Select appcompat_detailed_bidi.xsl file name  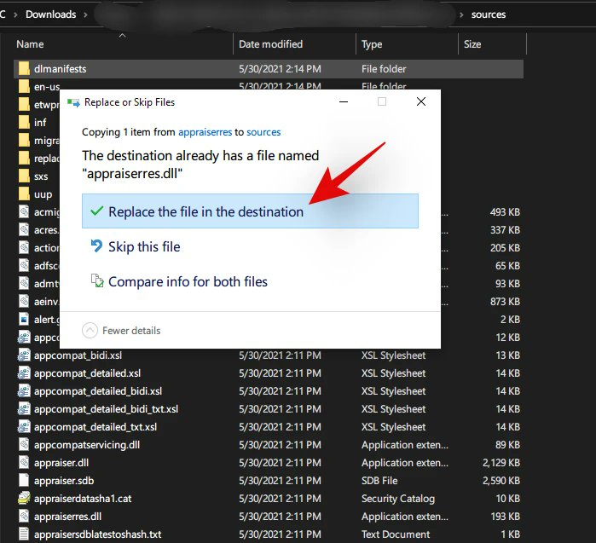click(98, 391)
